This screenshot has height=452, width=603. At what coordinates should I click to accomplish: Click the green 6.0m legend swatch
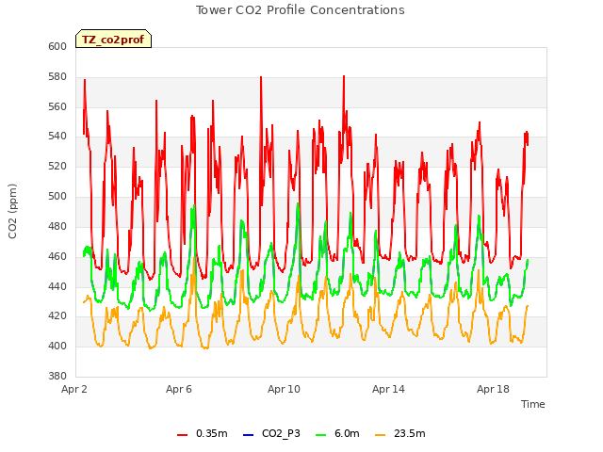tap(320, 435)
